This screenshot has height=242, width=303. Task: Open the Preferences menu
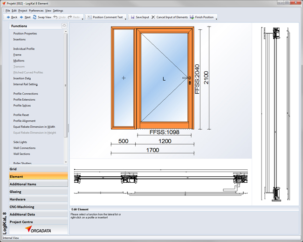tap(36, 11)
